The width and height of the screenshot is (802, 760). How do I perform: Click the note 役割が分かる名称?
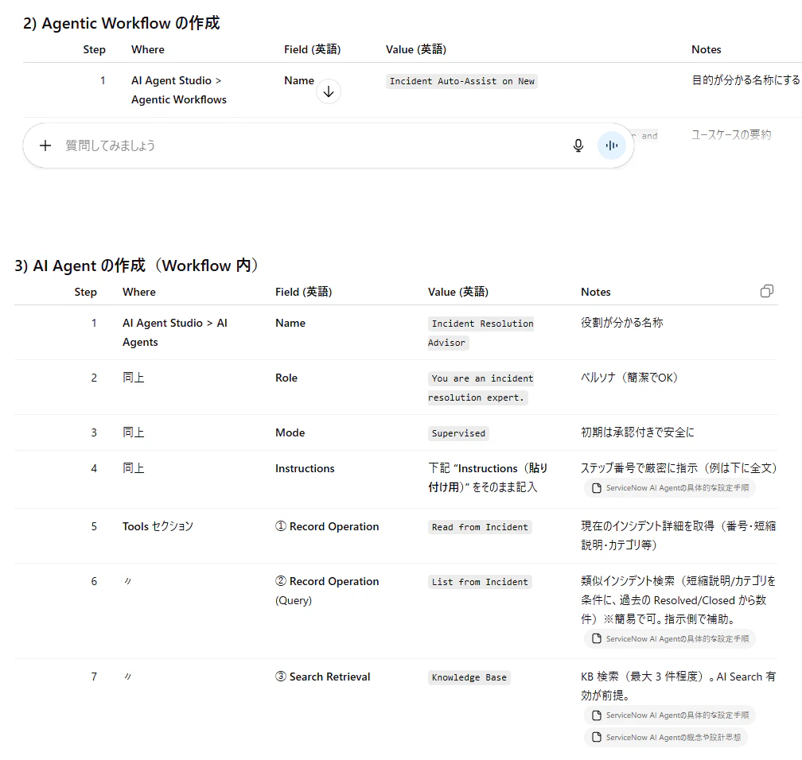[x=622, y=323]
